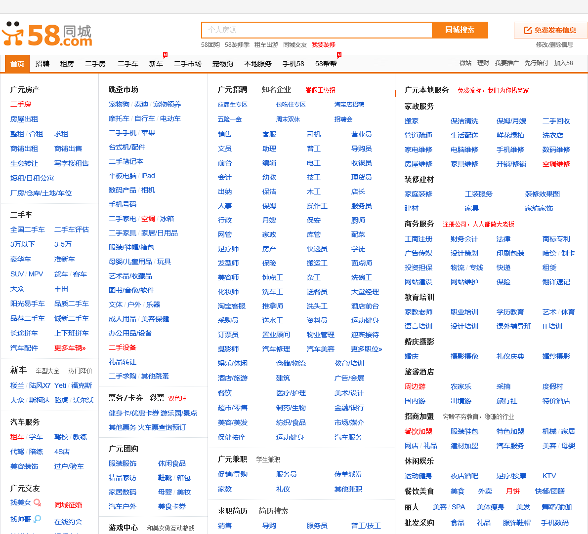Screen dimensions: 588x534
Task: Open the 婚纱摄影 link
Action: [556, 356]
